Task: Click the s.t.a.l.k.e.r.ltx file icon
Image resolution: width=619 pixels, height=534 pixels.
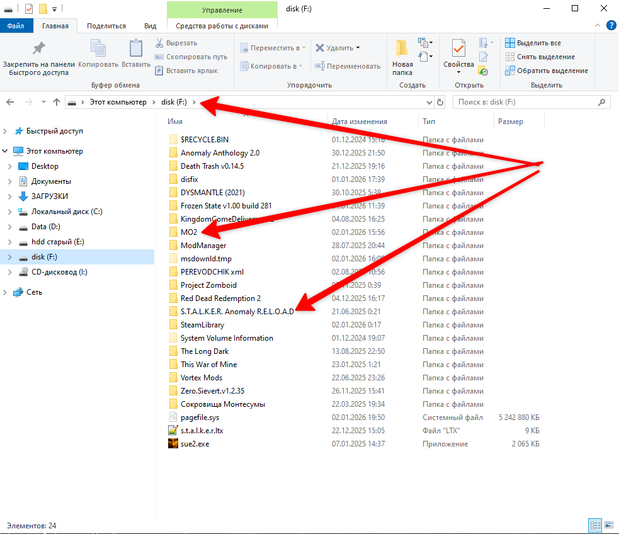Action: coord(173,431)
